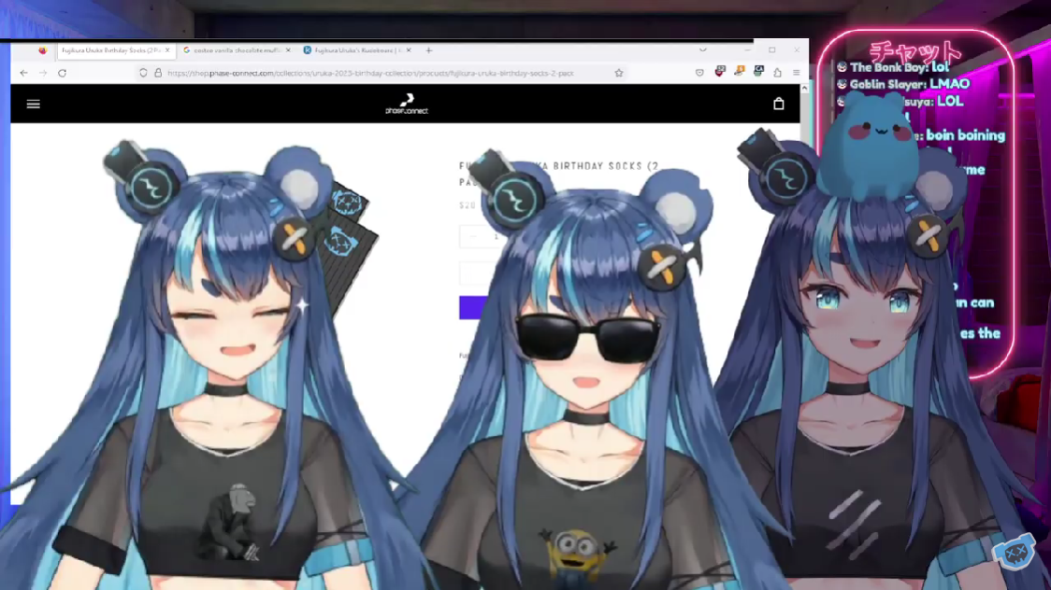Go forward to the next page
Viewport: 1051px width, 590px height.
pos(43,73)
